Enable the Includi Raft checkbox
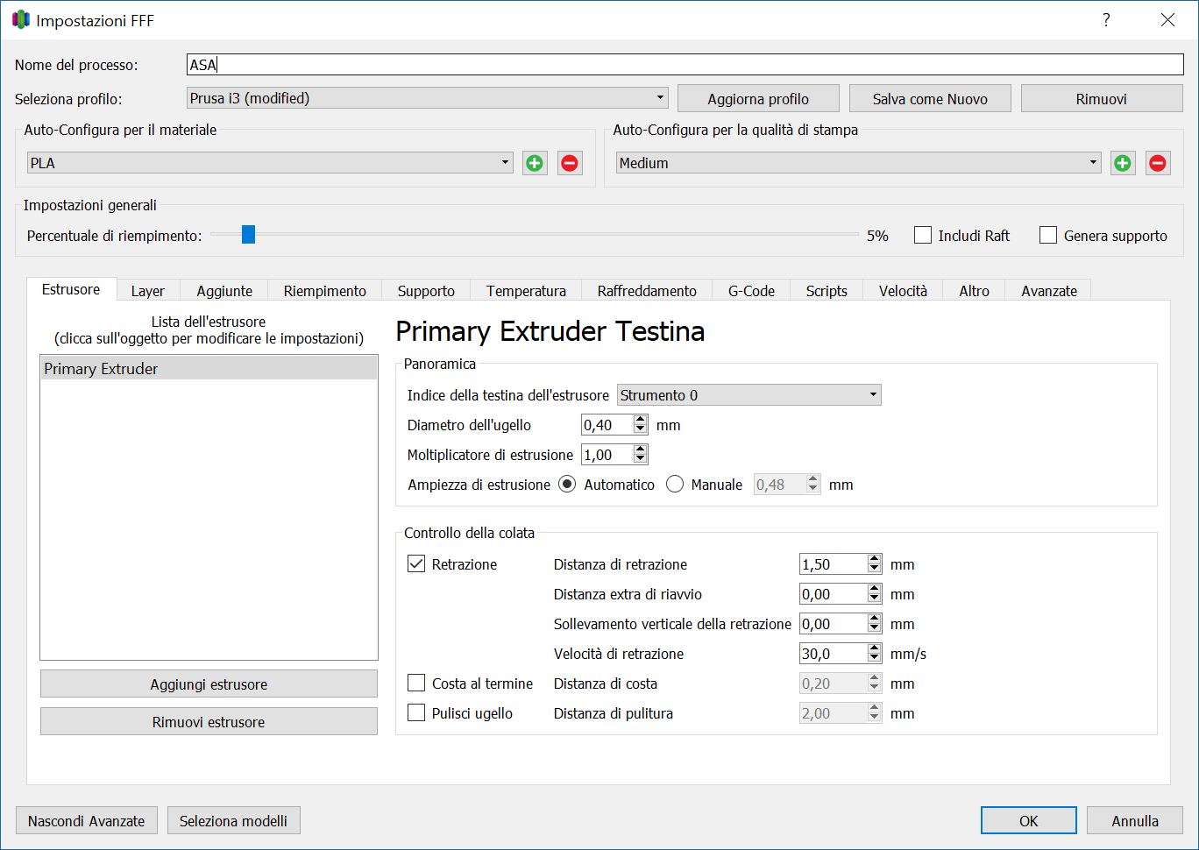 [x=923, y=235]
